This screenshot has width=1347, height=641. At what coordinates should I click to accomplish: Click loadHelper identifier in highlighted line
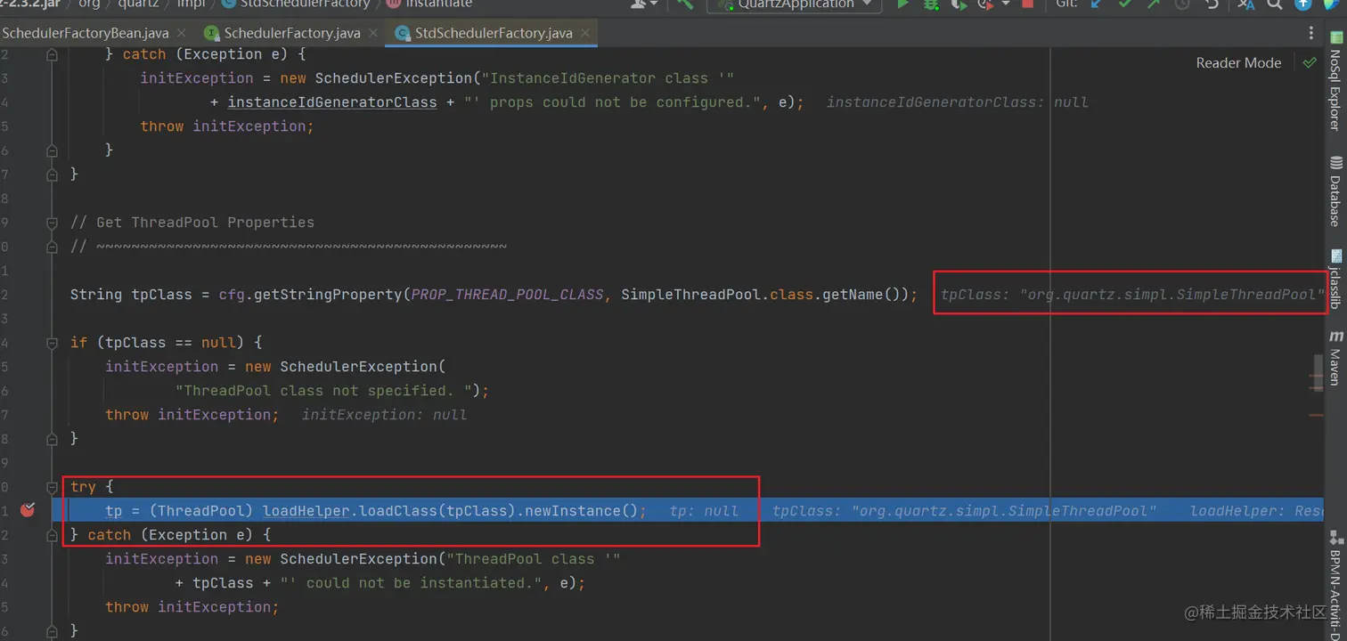pos(306,511)
